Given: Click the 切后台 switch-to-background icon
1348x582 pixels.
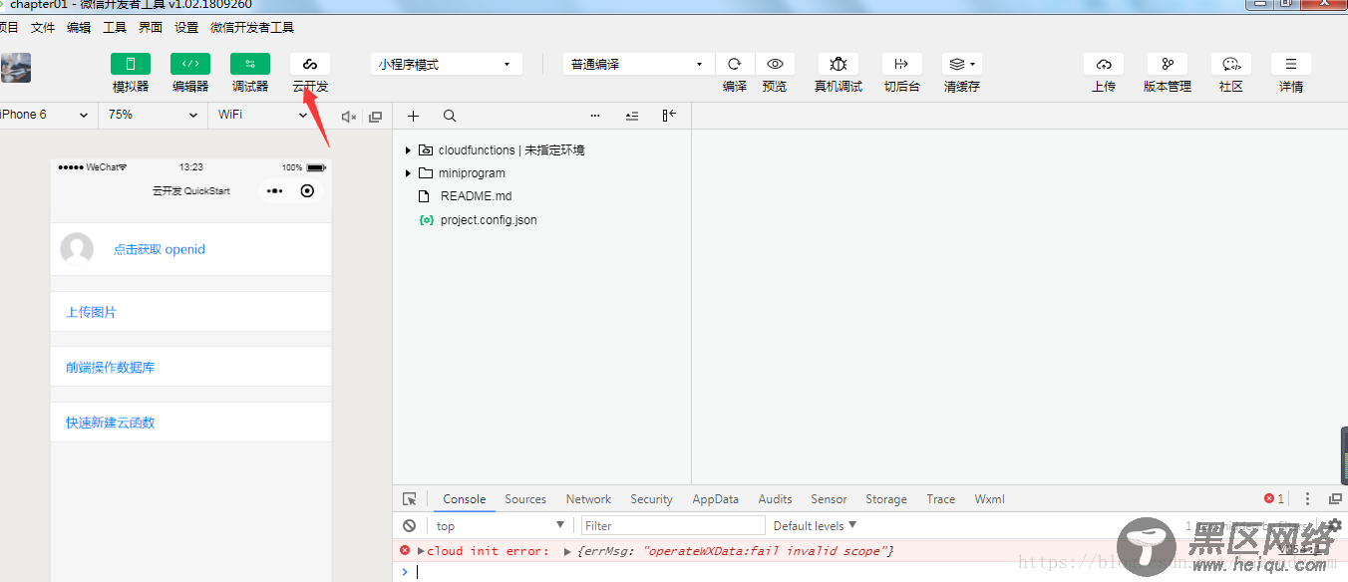Looking at the screenshot, I should point(902,64).
